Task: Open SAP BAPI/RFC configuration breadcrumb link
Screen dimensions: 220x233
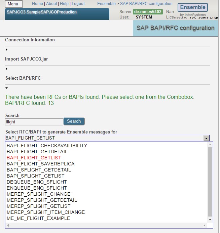Action: click(x=146, y=4)
